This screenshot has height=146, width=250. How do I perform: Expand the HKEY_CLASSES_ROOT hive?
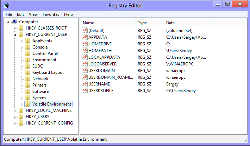click(x=15, y=28)
